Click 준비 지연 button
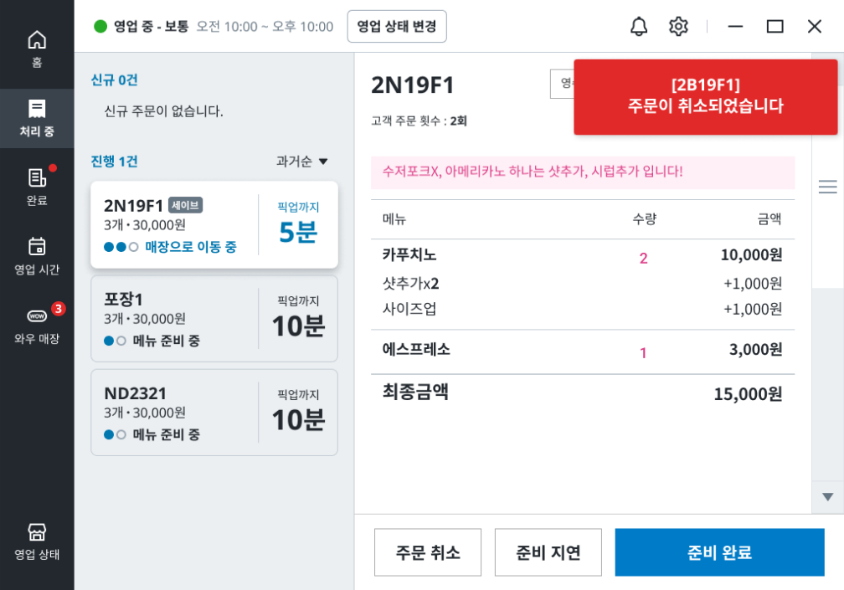This screenshot has width=844, height=590. point(548,552)
